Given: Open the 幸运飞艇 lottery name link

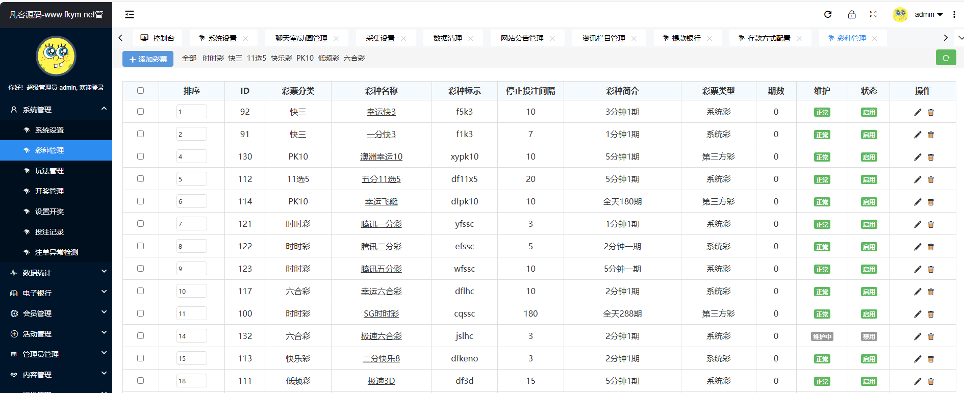Looking at the screenshot, I should click(382, 201).
